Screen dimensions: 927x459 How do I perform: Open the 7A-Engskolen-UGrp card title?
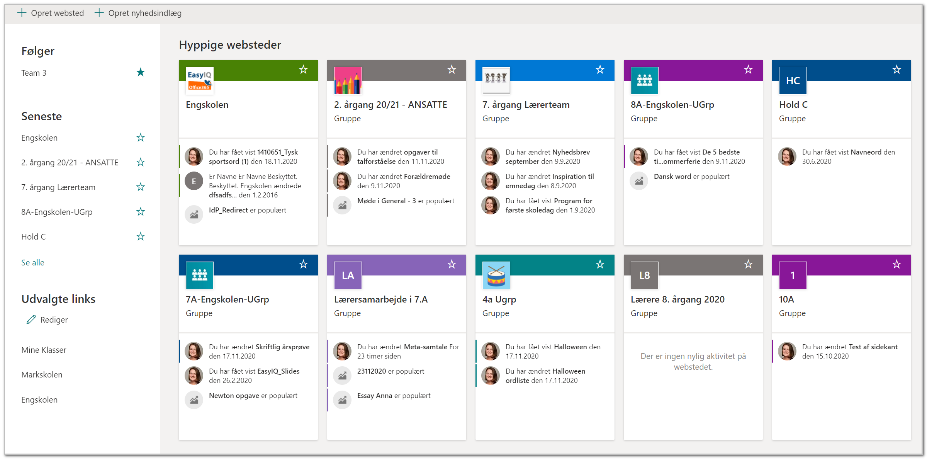228,299
